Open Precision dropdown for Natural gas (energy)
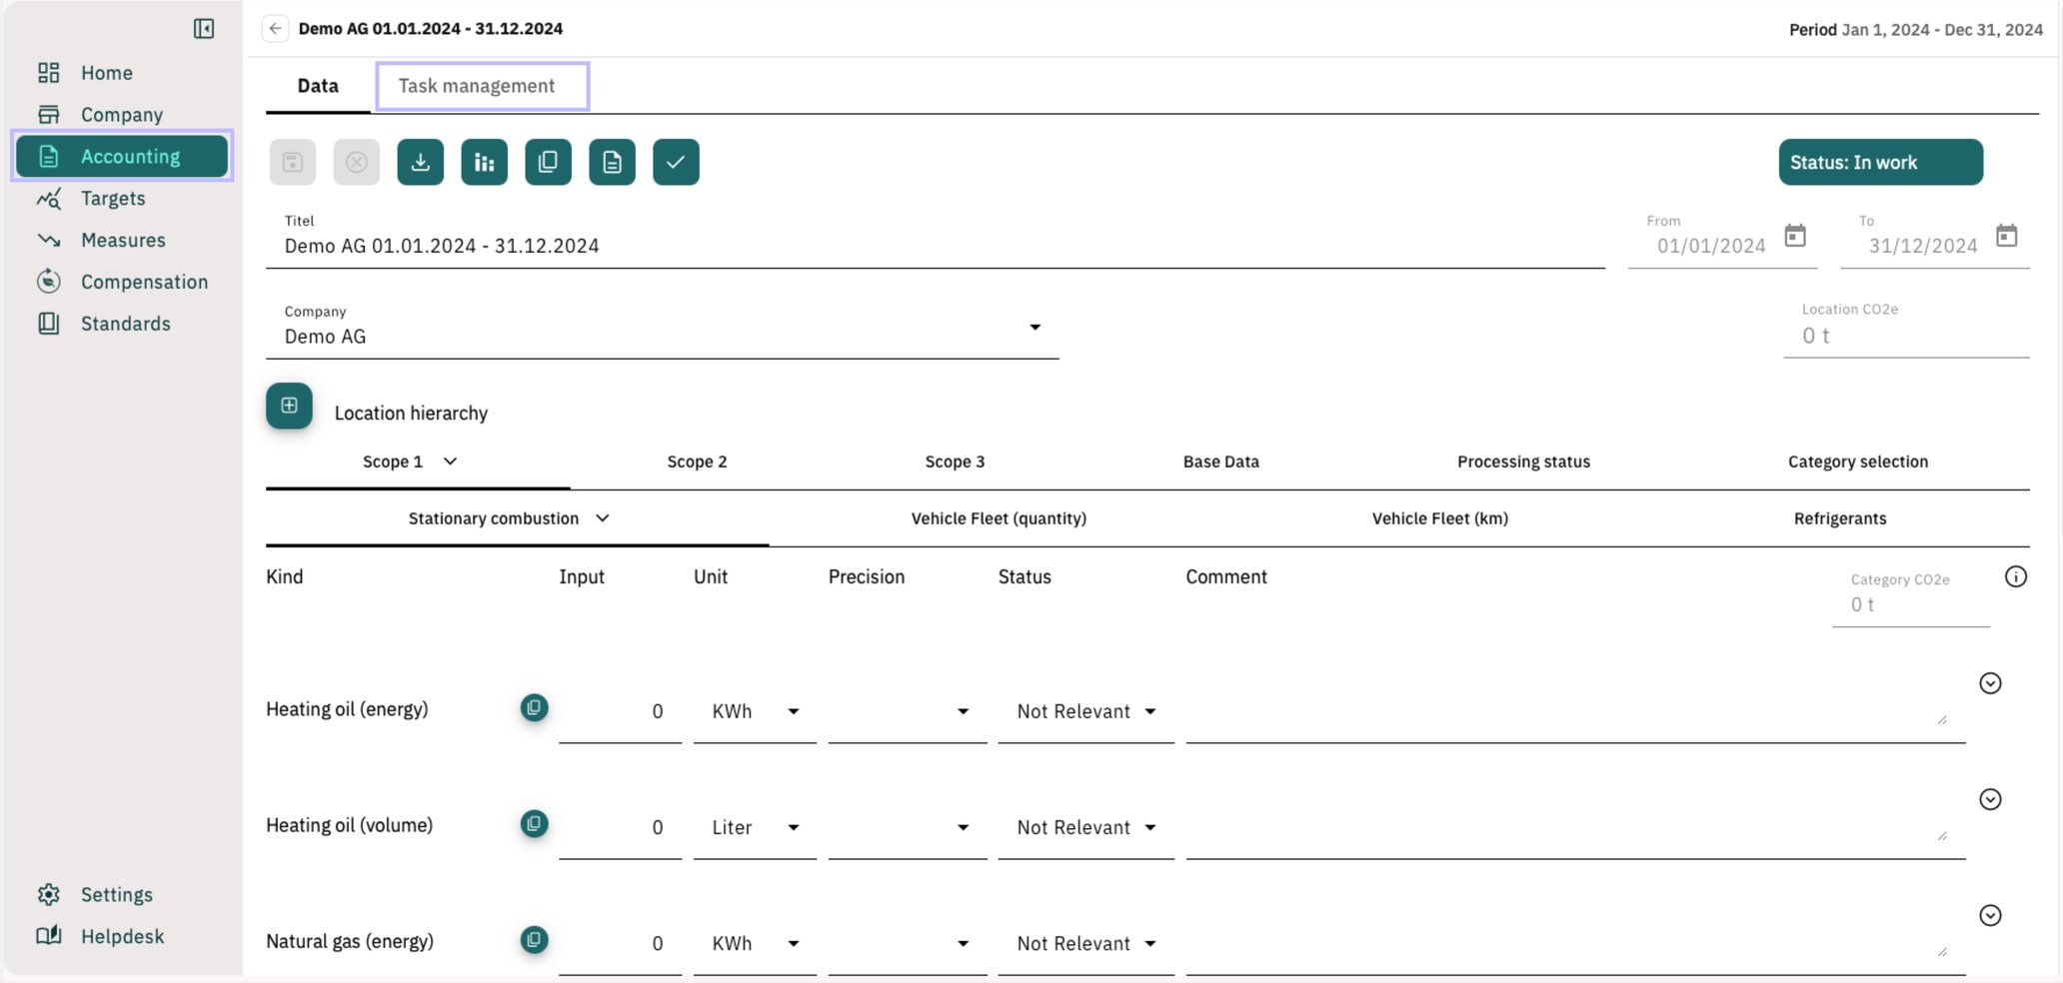 [908, 943]
